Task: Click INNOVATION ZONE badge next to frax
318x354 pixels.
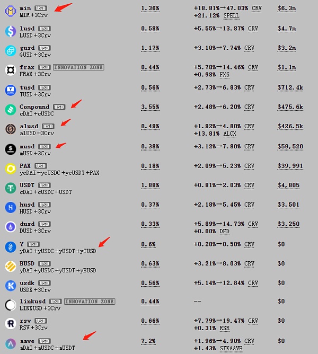Action: coord(78,67)
